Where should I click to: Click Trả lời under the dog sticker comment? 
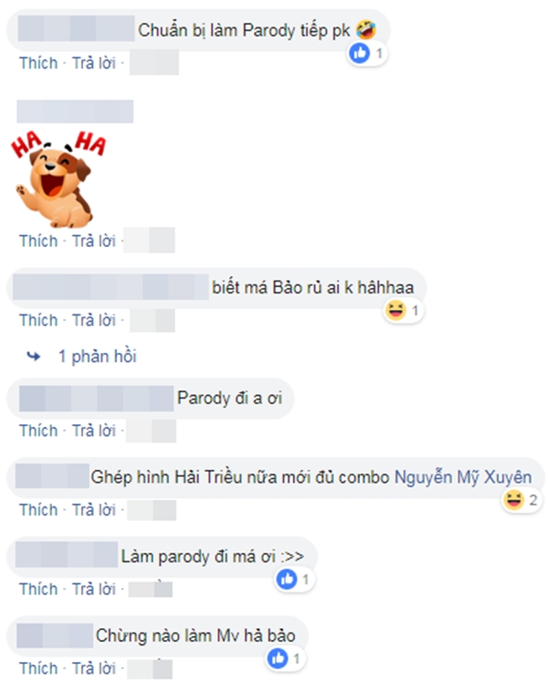(94, 241)
